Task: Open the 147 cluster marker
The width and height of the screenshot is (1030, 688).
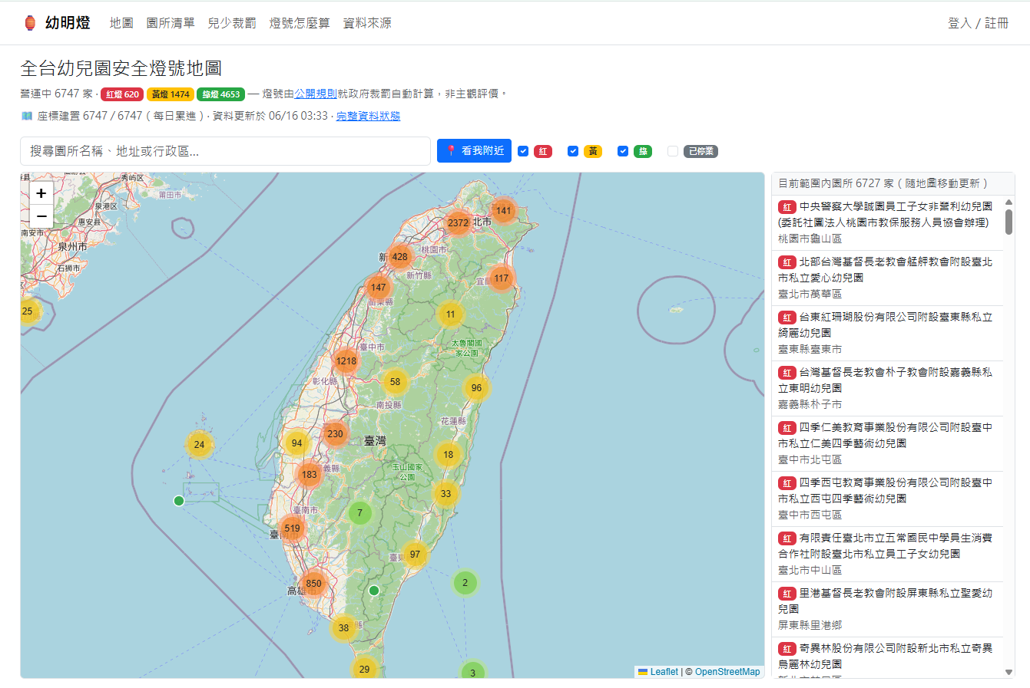Action: [x=379, y=288]
